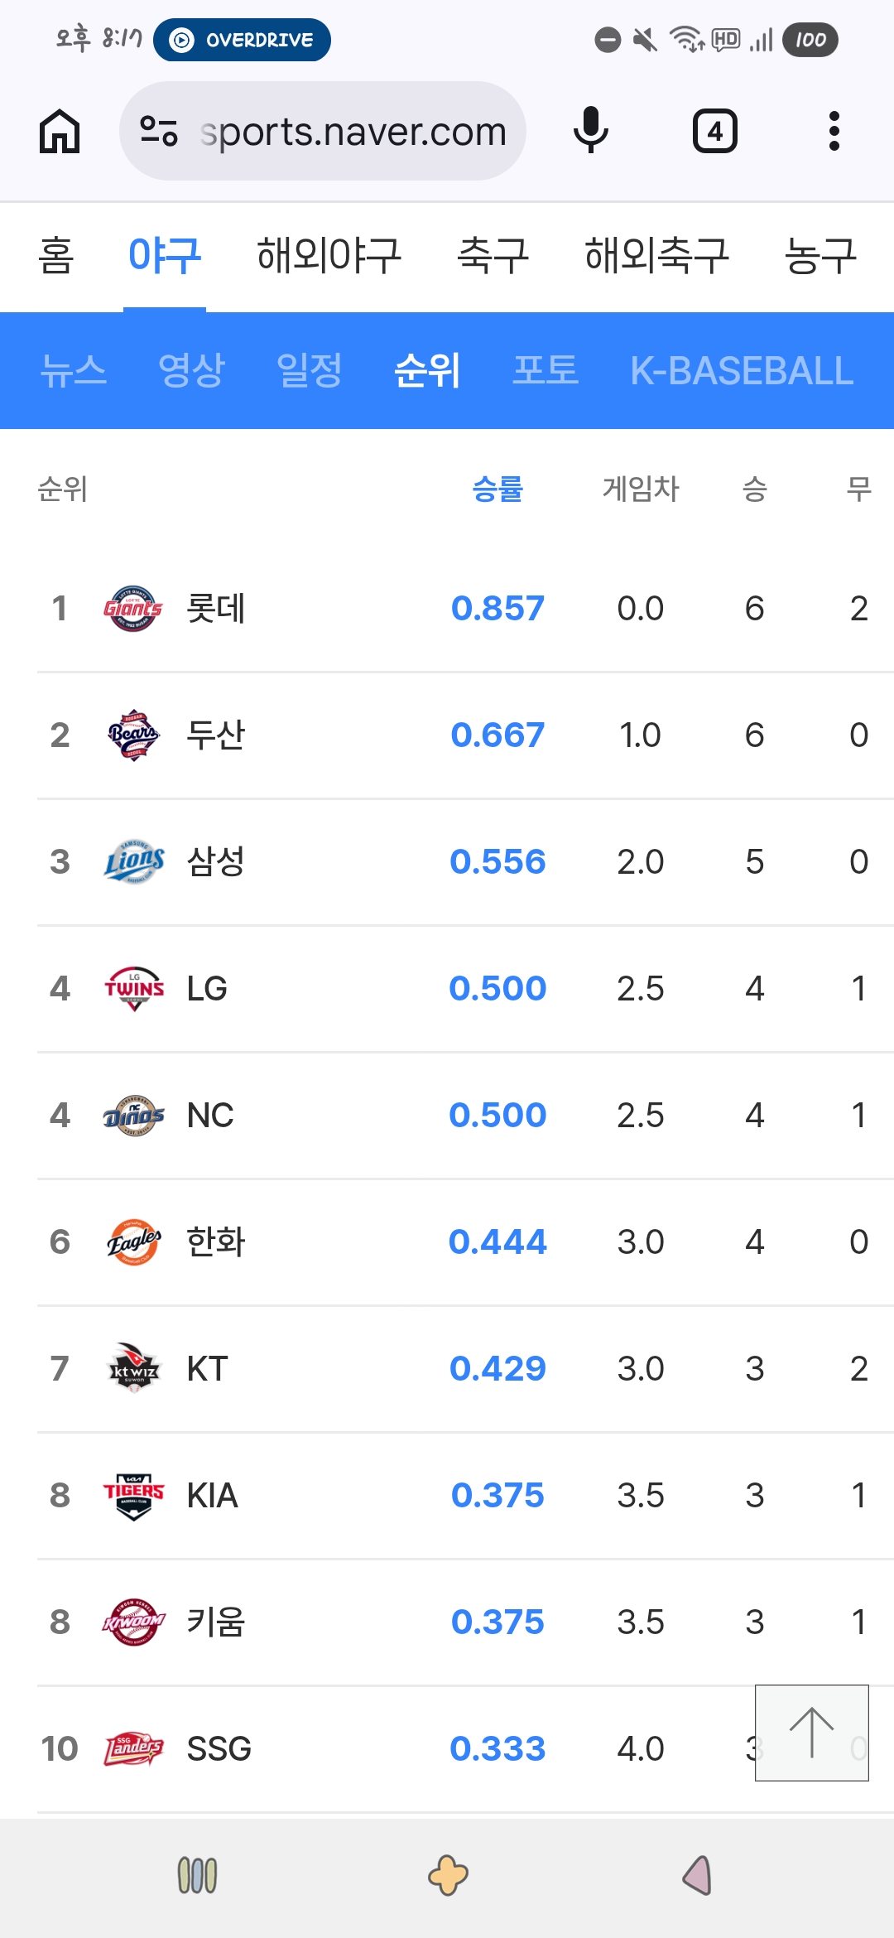
Task: Tap the voice search microphone
Action: tap(591, 131)
